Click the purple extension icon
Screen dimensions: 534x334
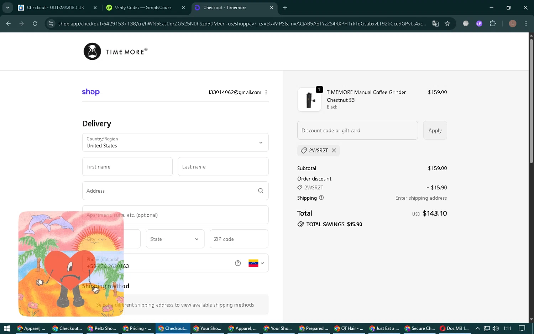point(479,24)
